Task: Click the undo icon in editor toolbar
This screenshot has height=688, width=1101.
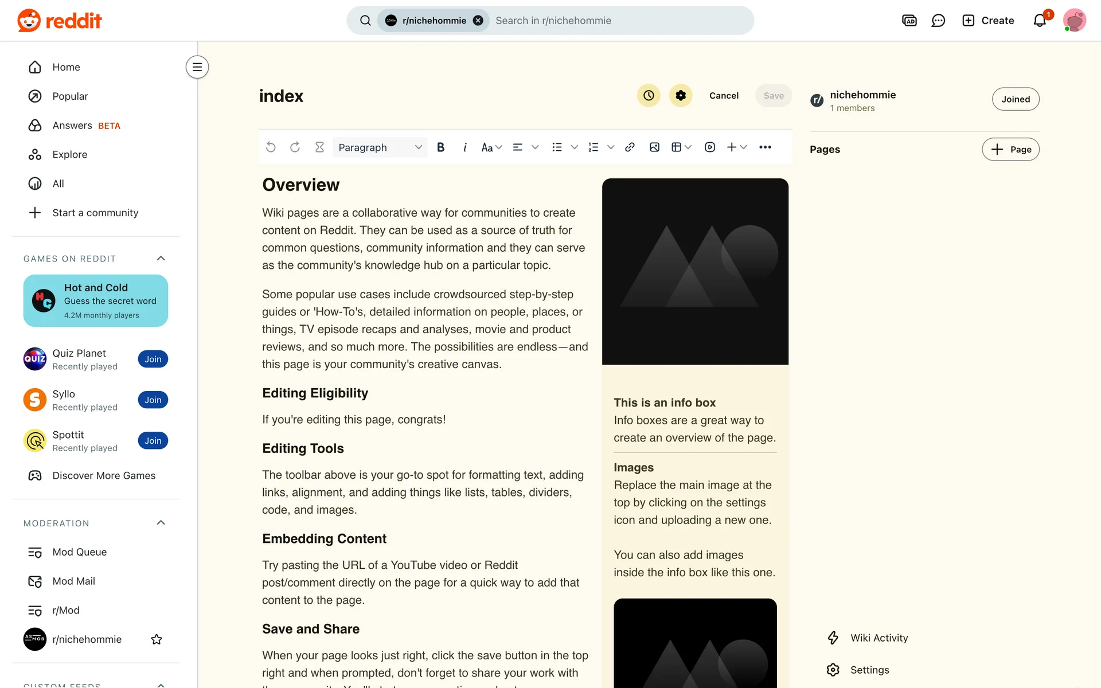Action: (271, 147)
